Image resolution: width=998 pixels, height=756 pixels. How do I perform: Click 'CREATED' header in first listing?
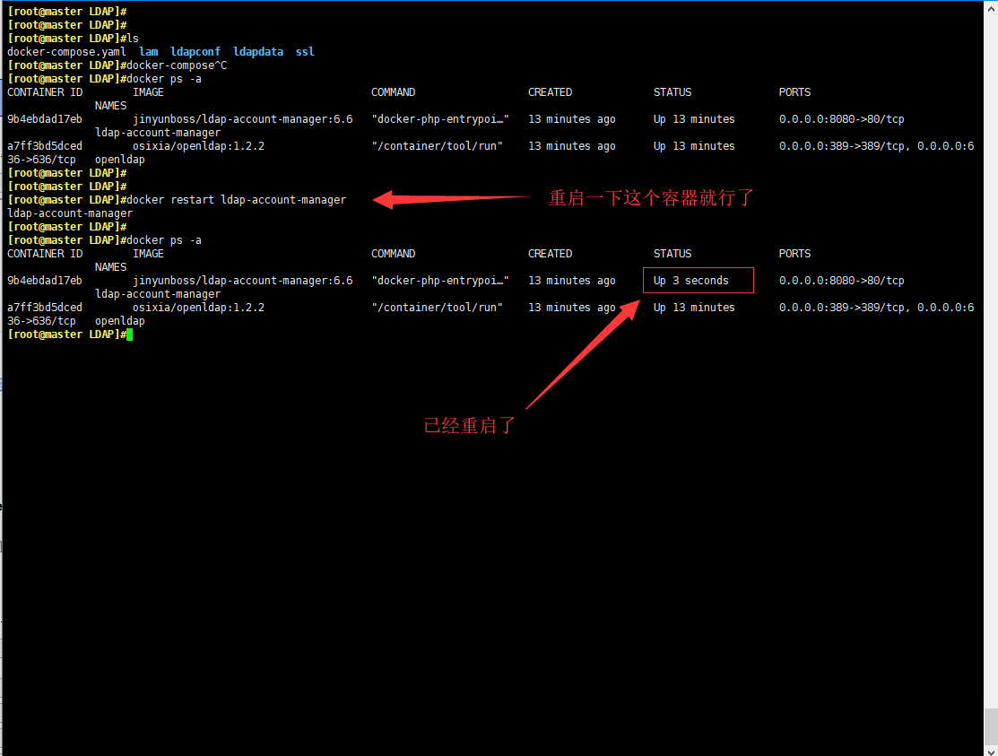point(550,92)
